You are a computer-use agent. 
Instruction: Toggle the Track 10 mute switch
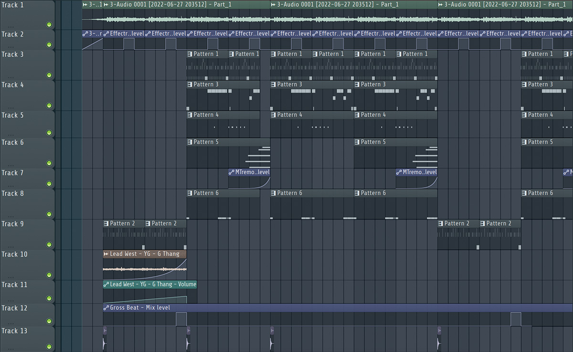(x=49, y=275)
